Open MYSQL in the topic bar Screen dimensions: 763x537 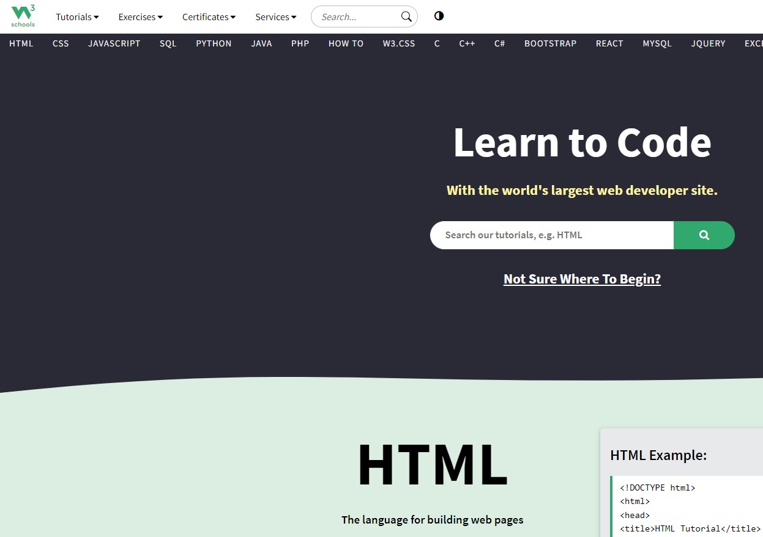tap(657, 43)
